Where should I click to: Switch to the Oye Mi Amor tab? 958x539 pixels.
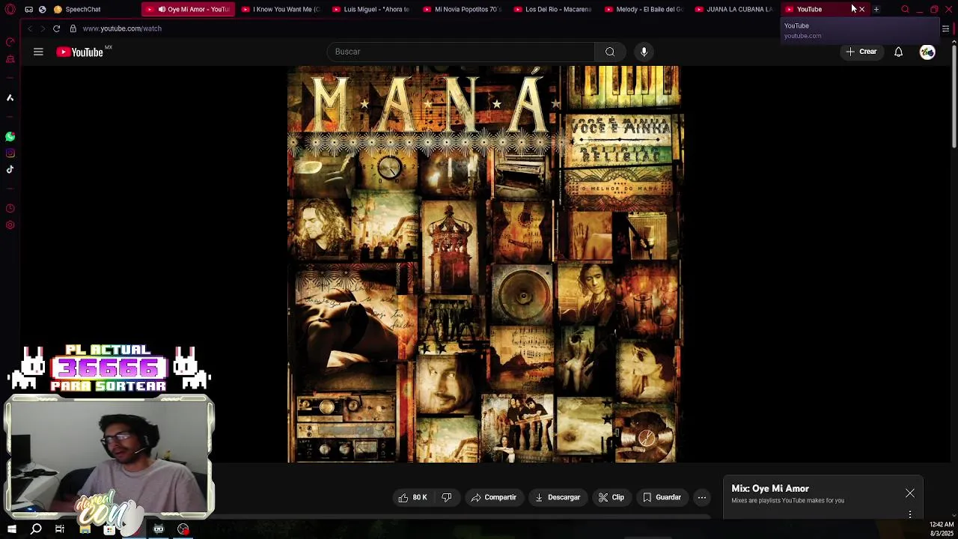pos(188,9)
